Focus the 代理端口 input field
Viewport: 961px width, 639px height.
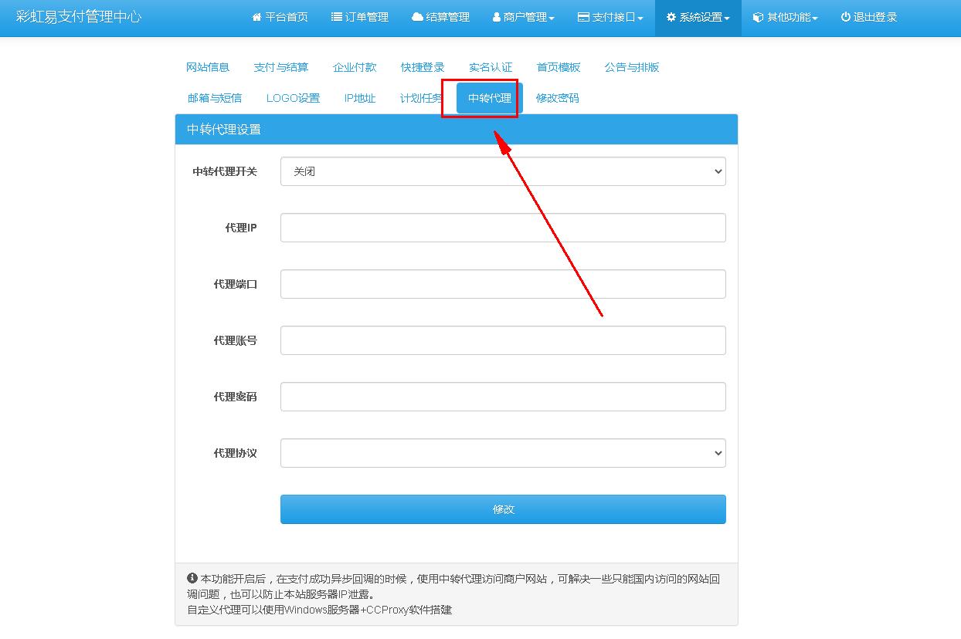503,284
